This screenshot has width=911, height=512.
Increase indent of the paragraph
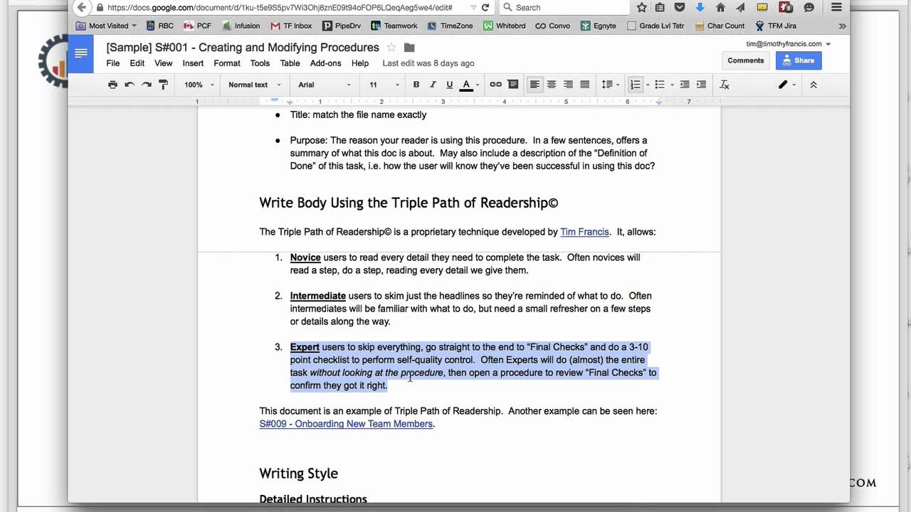click(x=701, y=85)
